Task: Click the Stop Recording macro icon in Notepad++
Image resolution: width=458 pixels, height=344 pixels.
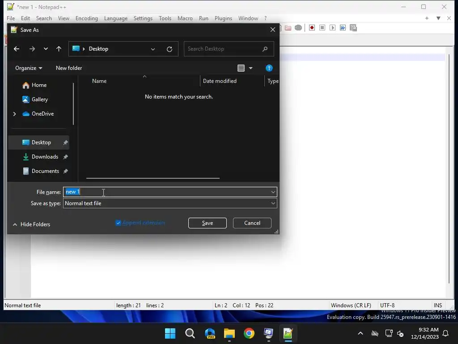Action: [x=322, y=28]
